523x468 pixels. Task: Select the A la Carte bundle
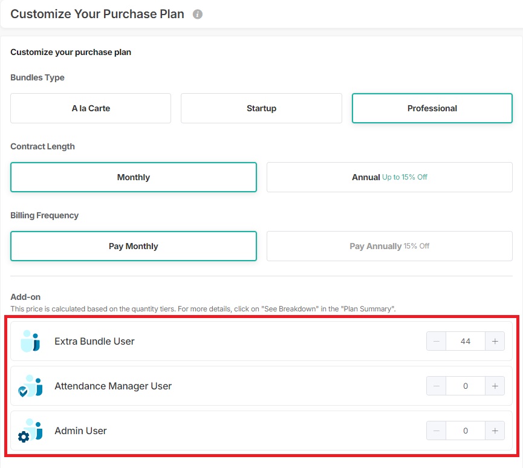coord(91,108)
